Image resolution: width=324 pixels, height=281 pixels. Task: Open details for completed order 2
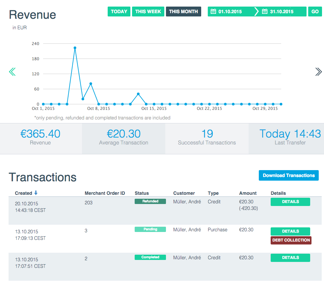point(290,258)
